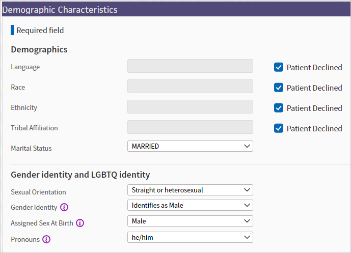
Task: Click the Tribal Affiliation input field
Action: tap(190, 127)
